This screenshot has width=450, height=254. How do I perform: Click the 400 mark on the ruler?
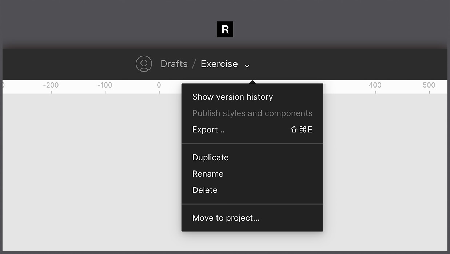click(375, 85)
